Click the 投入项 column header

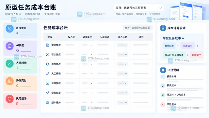pos(71,37)
